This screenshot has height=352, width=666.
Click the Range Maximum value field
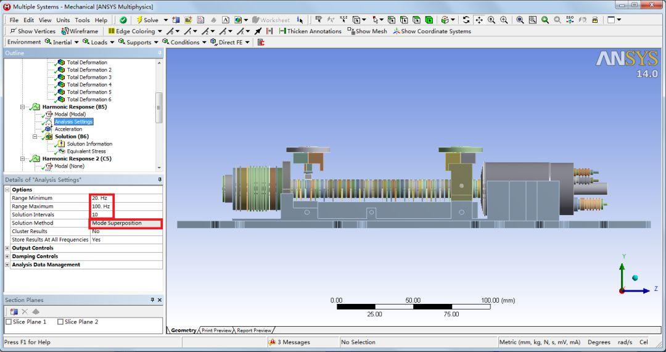tap(126, 207)
